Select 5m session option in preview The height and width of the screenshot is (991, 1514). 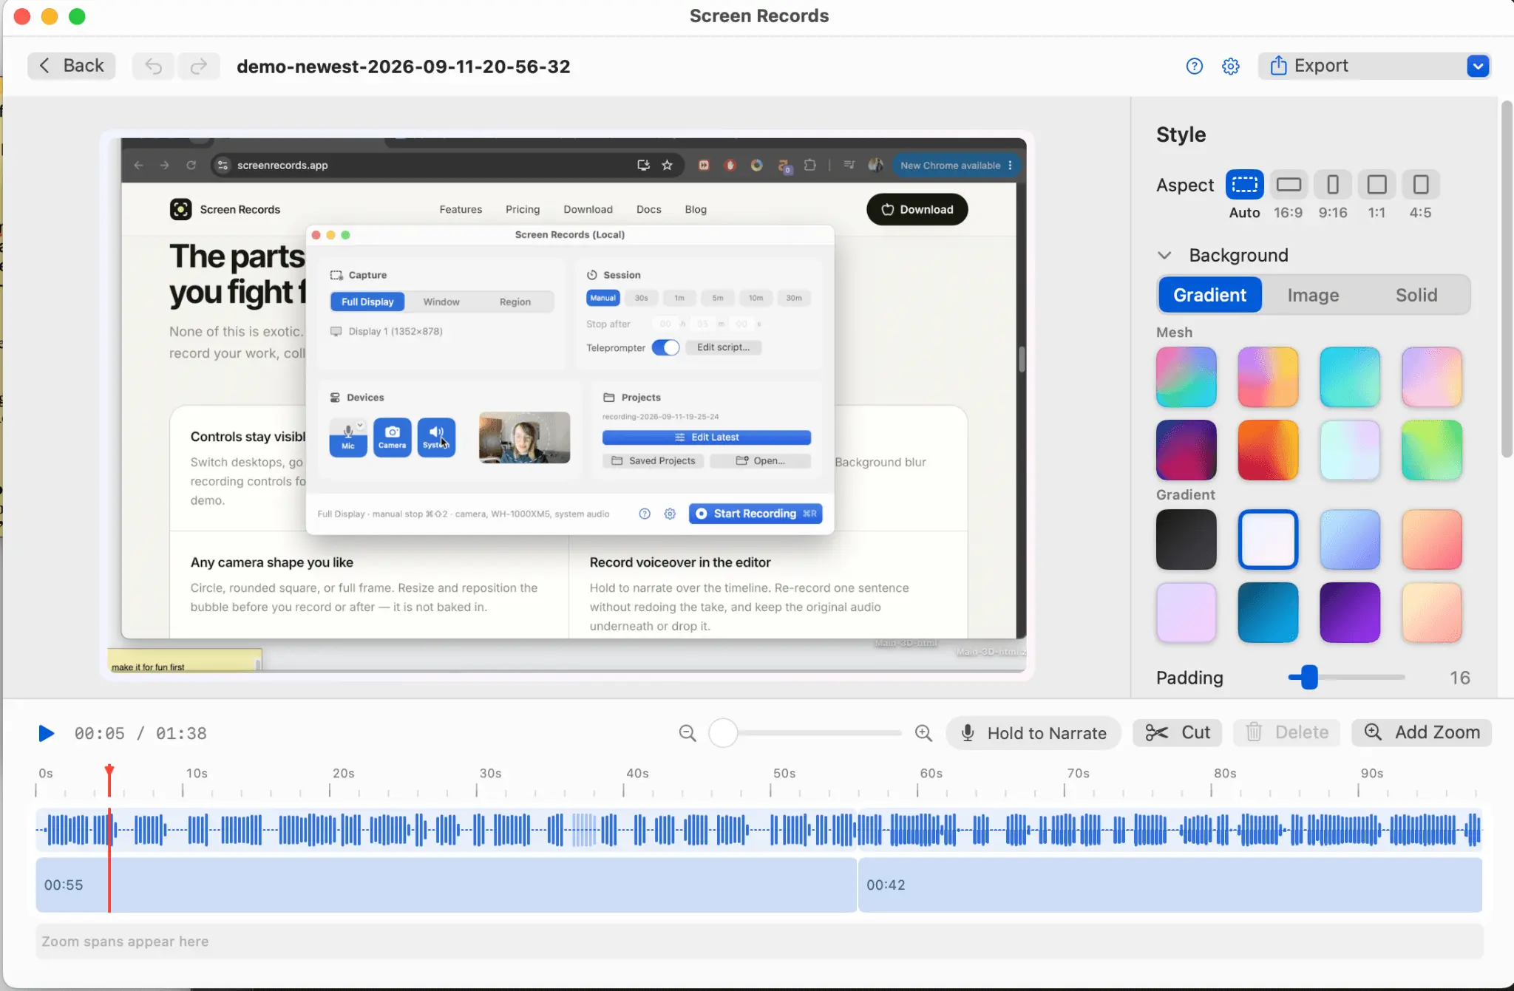[x=717, y=298]
